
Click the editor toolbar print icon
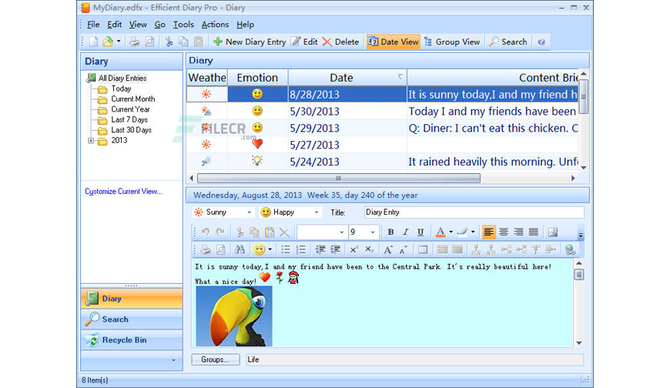tap(205, 249)
